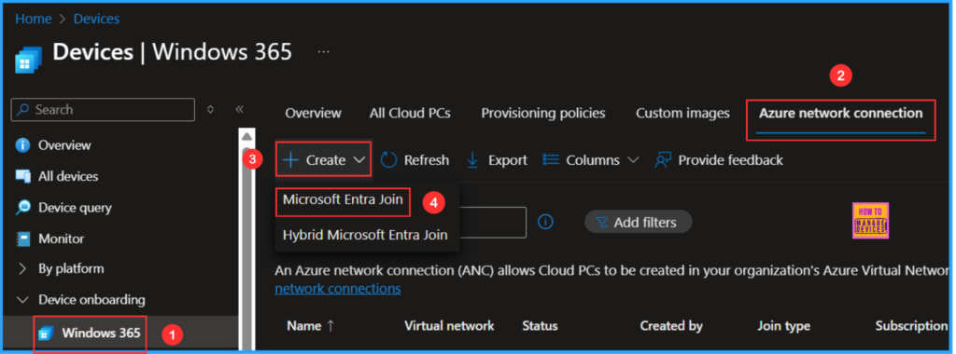Select Hybrid Microsoft Entra Join option
The height and width of the screenshot is (354, 956).
(x=365, y=235)
